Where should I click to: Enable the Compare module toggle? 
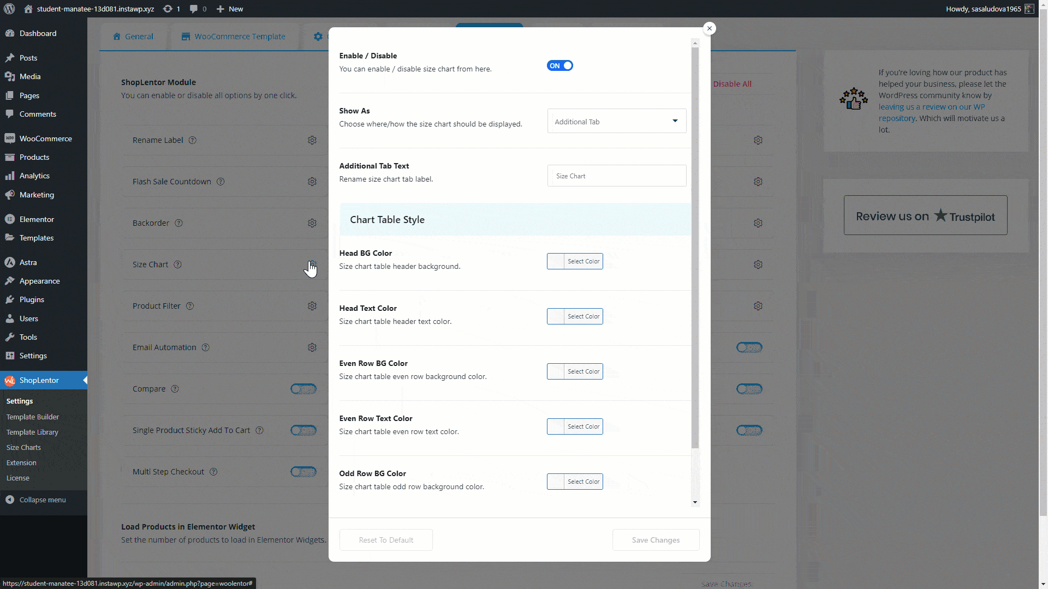pos(303,389)
